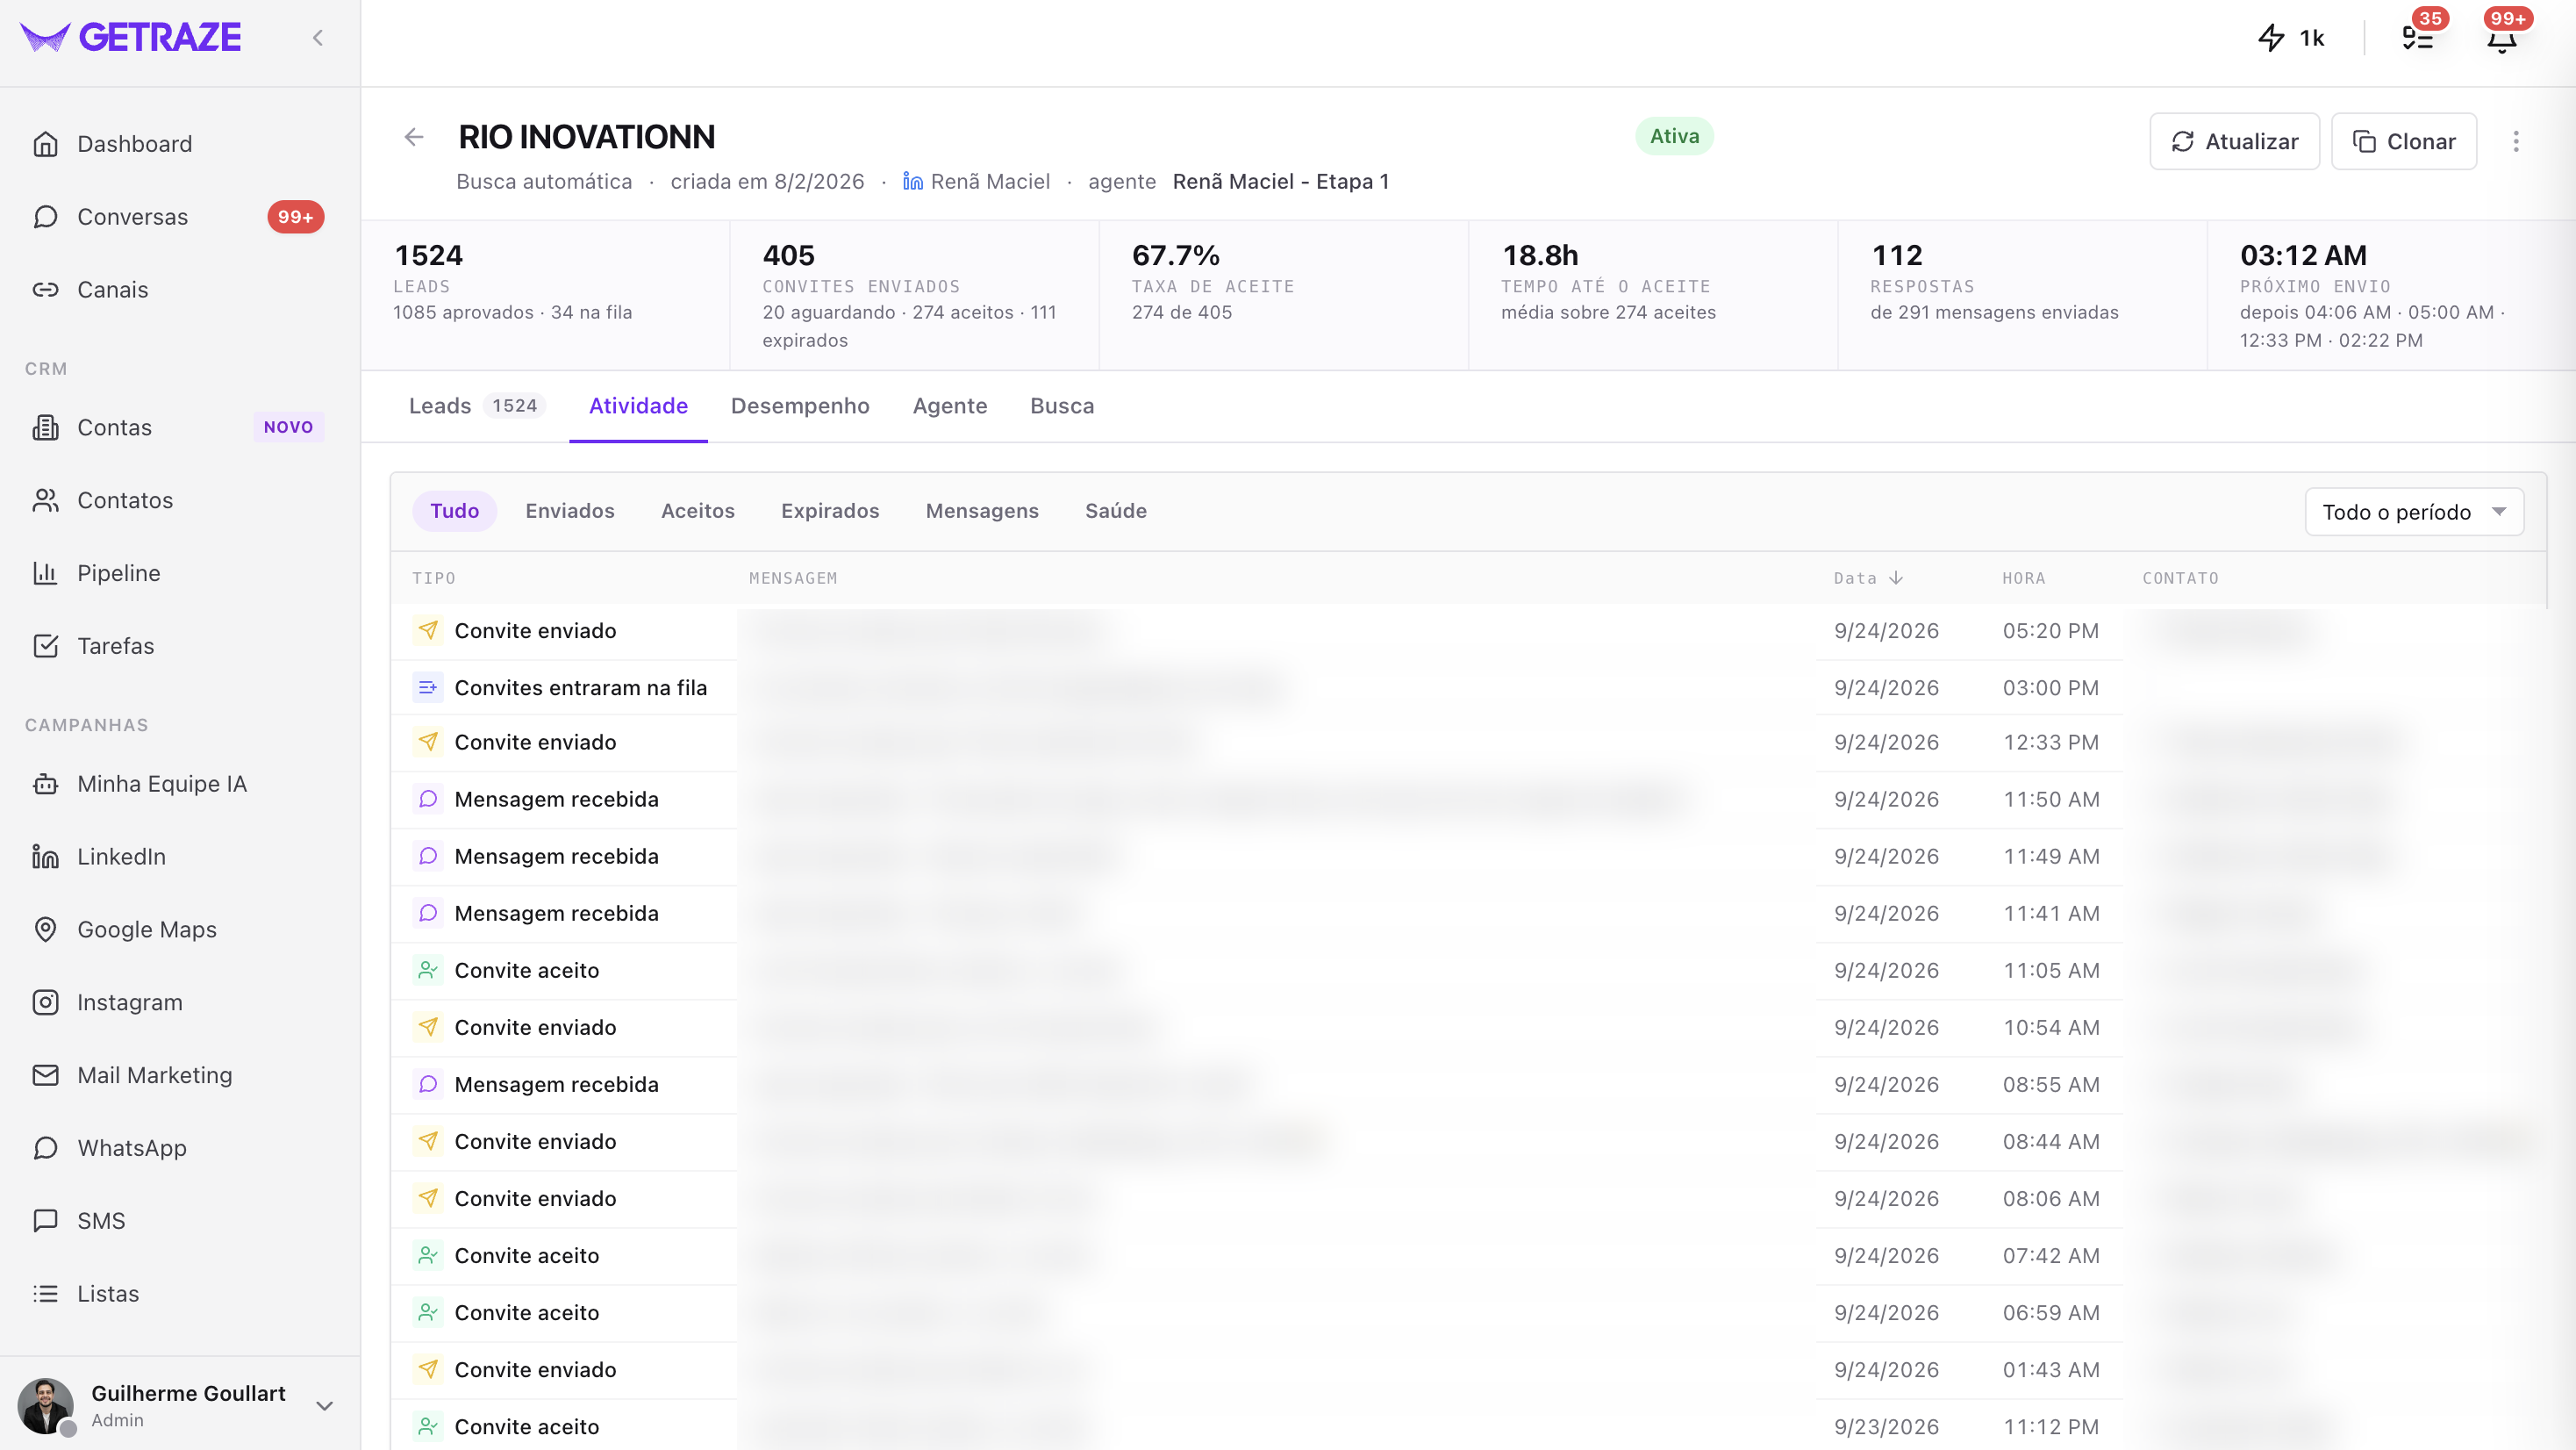Click the Convites entraram na fila row

click(1468, 688)
